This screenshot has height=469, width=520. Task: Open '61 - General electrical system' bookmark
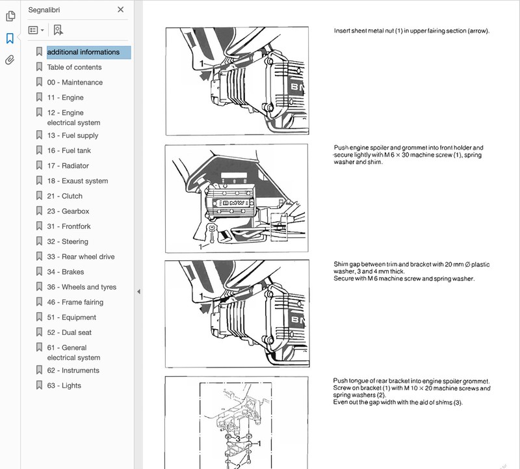(x=73, y=353)
